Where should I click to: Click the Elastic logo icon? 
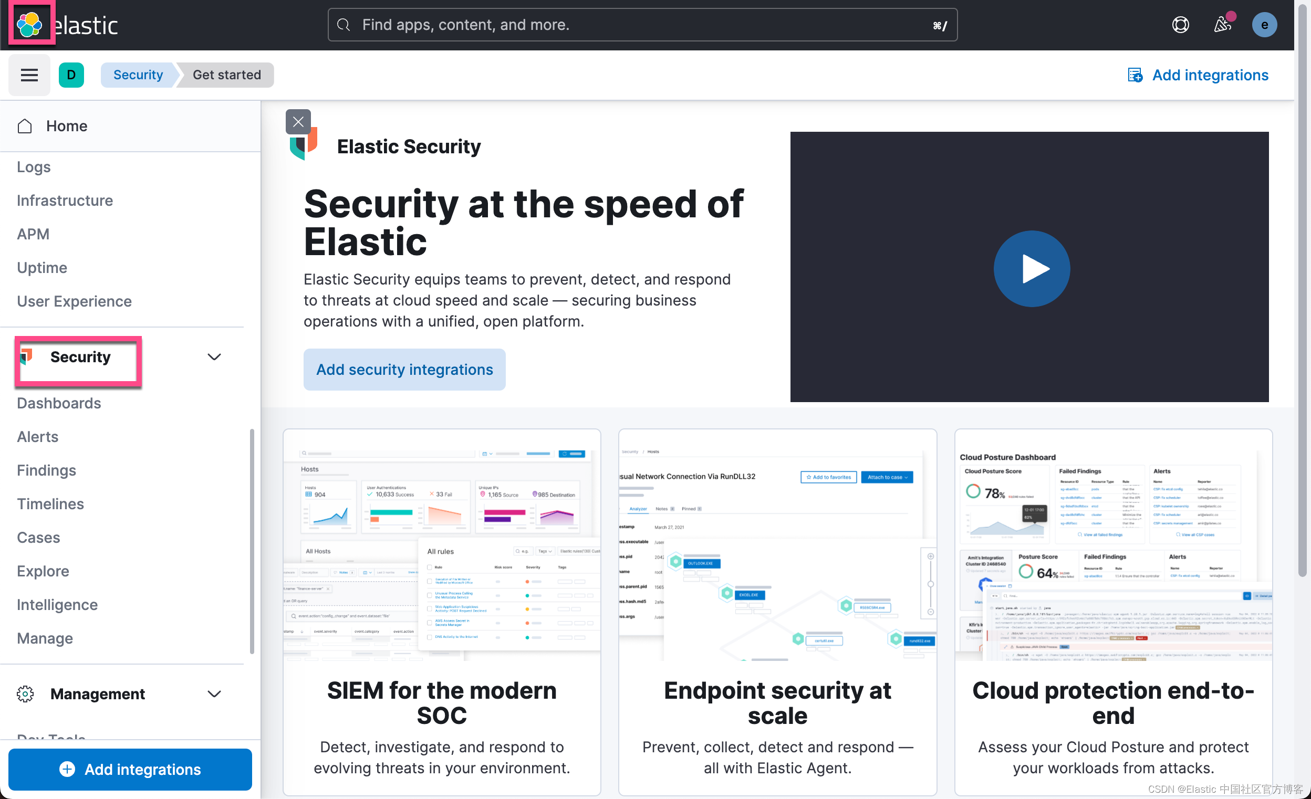[x=29, y=24]
